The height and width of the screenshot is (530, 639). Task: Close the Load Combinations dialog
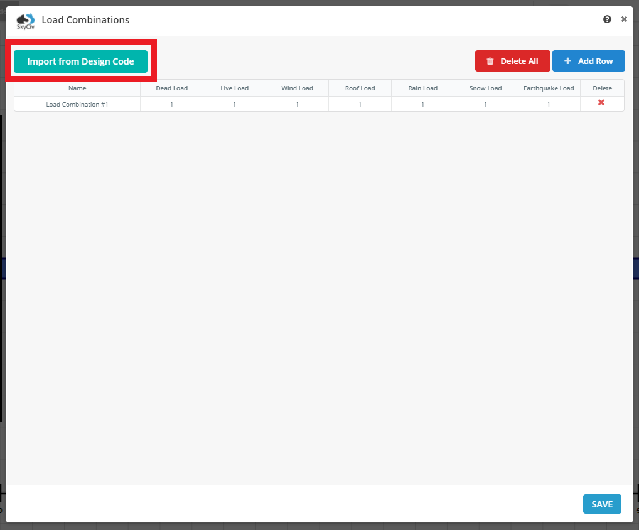pyautogui.click(x=624, y=19)
